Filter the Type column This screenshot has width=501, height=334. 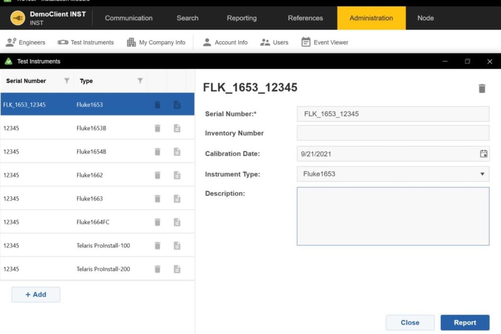pos(140,81)
